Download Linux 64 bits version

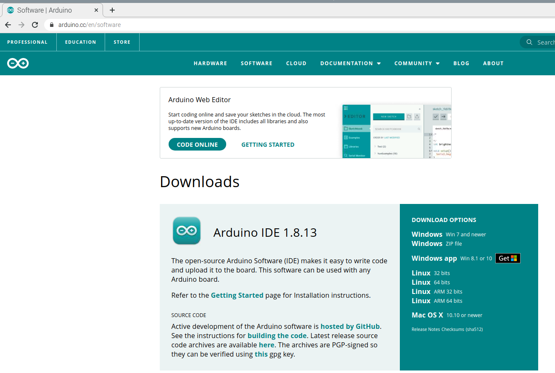pos(431,282)
